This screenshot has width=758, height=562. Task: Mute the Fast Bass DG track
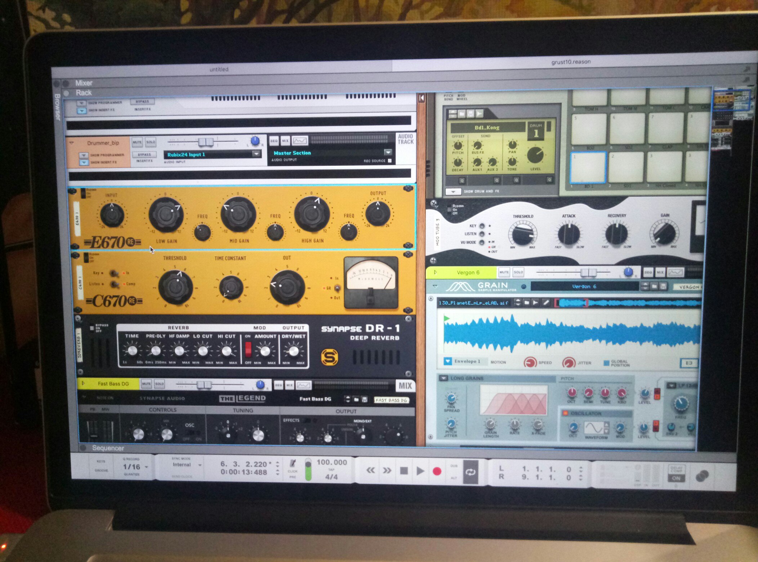coord(146,384)
